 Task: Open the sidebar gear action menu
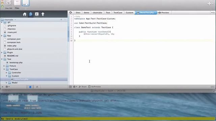coord(7,87)
